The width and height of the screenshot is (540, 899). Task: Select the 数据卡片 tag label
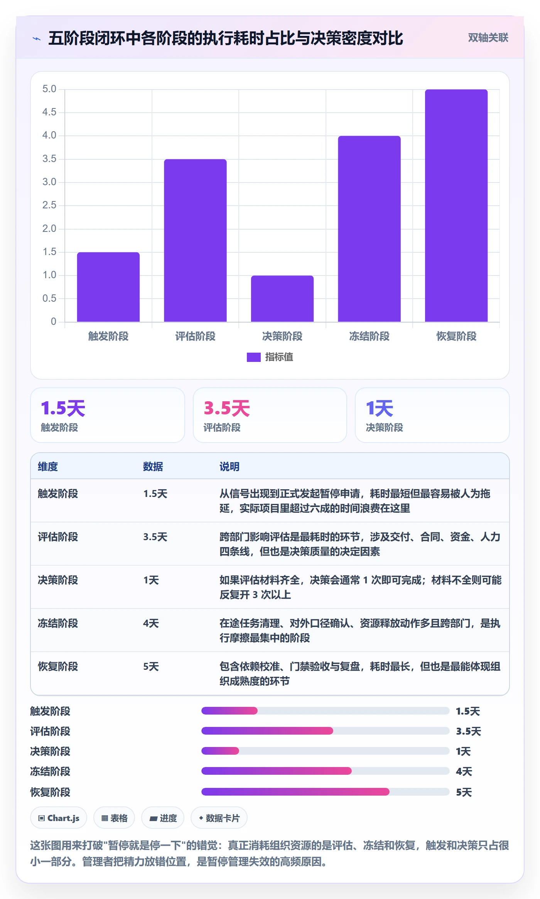[x=223, y=818]
